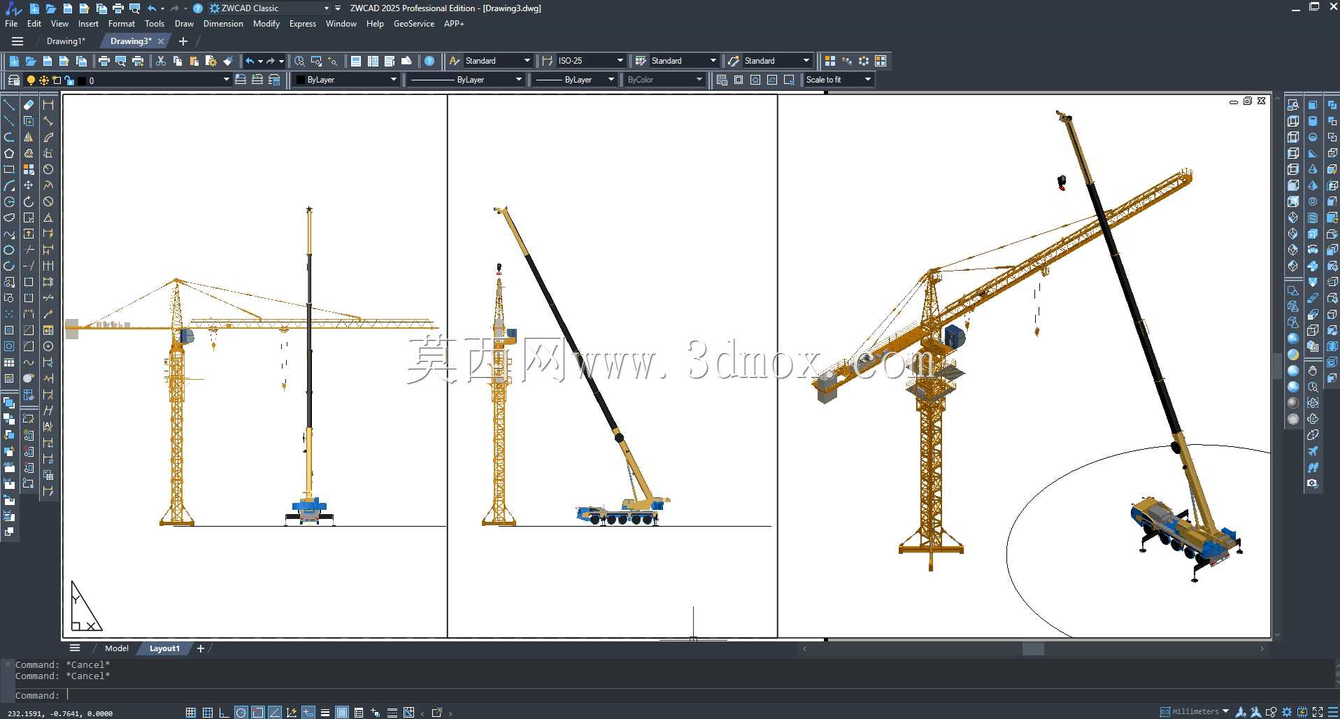
Task: Open the ByLayer lineweight dropdown
Action: [611, 80]
